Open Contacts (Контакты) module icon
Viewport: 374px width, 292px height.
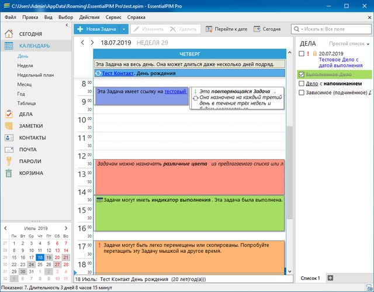[x=9, y=138]
